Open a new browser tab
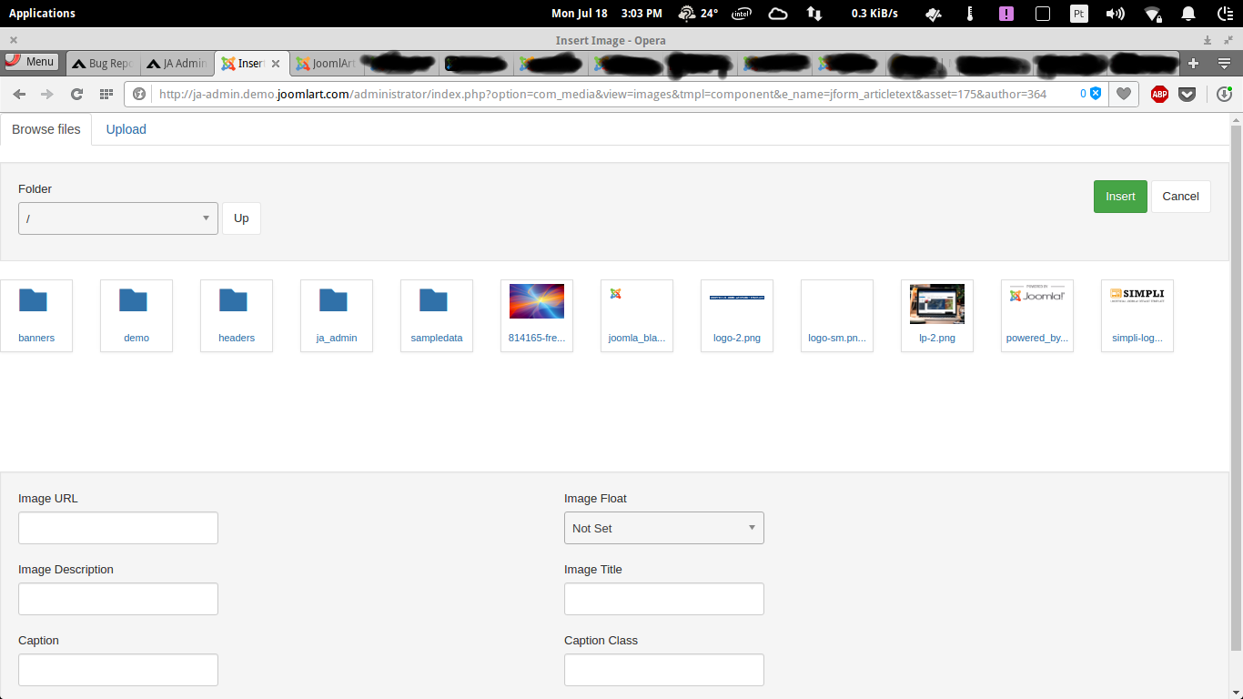 click(x=1194, y=63)
